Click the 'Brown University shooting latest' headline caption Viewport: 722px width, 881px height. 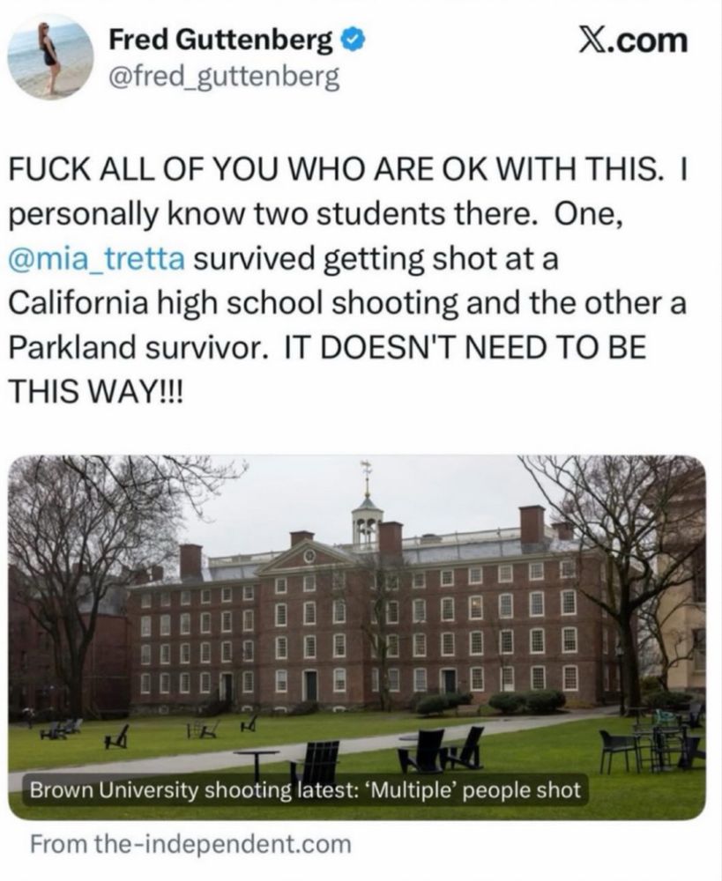coord(304,790)
